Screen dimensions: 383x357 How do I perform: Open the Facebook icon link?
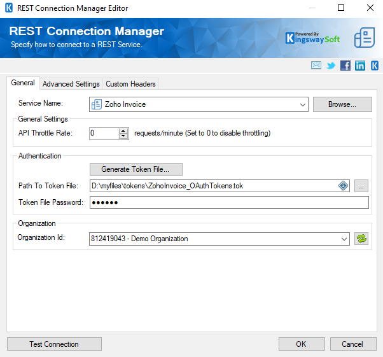pyautogui.click(x=345, y=66)
